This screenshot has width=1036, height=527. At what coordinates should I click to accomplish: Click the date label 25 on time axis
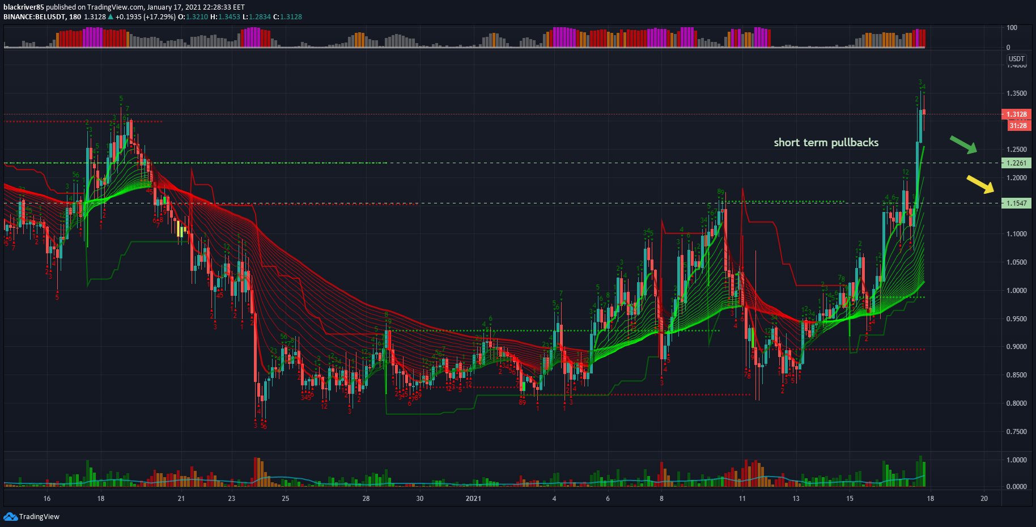(286, 499)
